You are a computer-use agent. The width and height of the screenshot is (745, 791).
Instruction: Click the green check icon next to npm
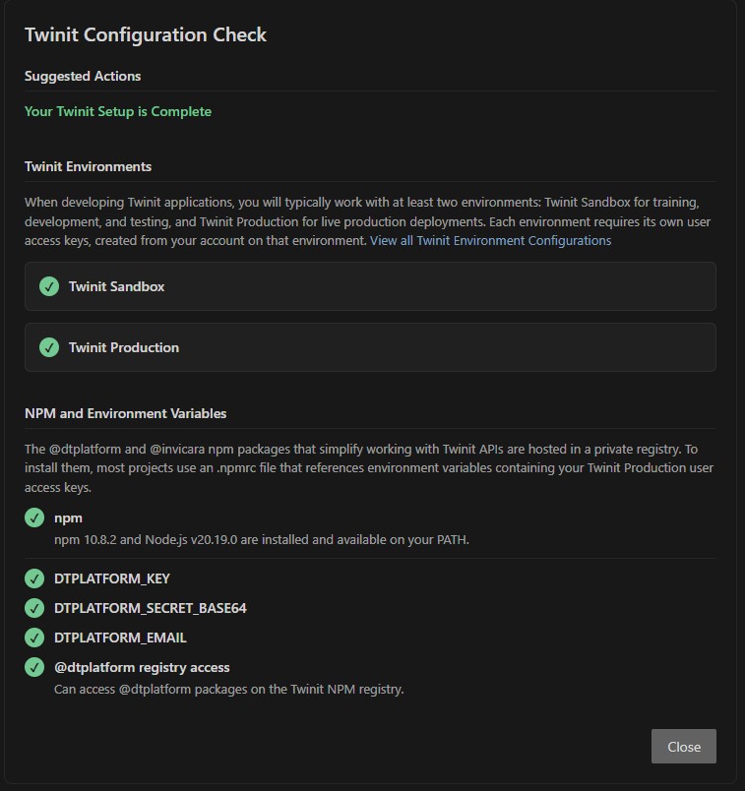point(34,517)
